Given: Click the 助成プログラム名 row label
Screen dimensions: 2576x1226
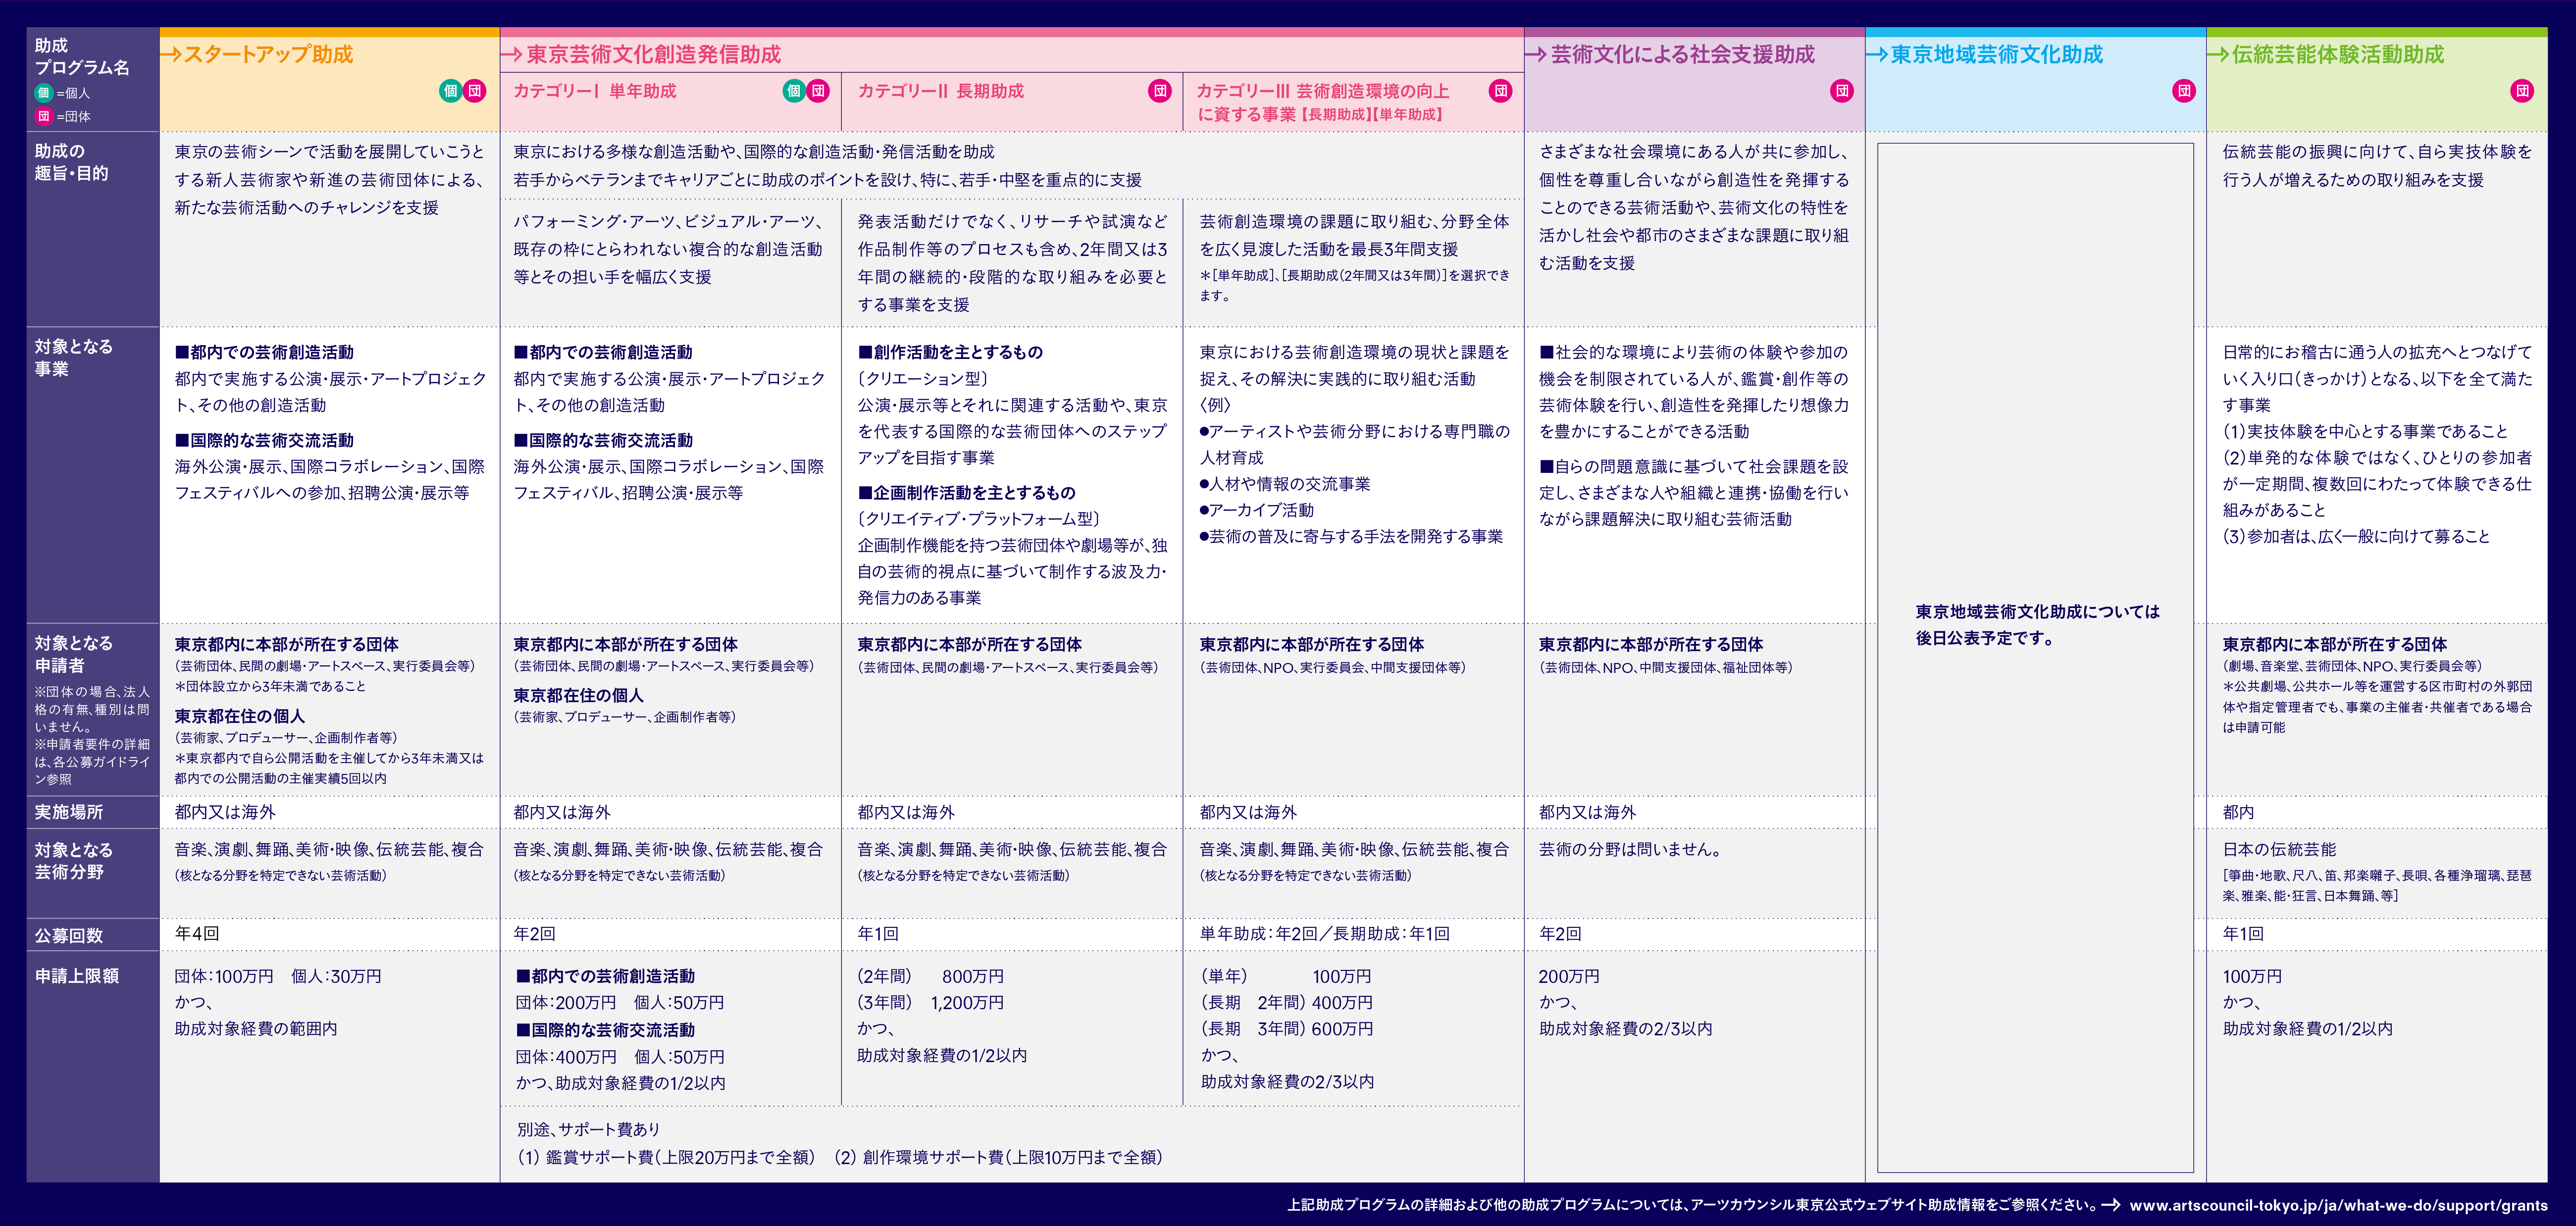Looking at the screenshot, I should [x=82, y=56].
